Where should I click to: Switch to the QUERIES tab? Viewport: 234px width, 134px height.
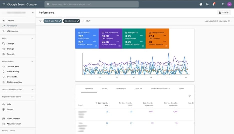(x=89, y=89)
